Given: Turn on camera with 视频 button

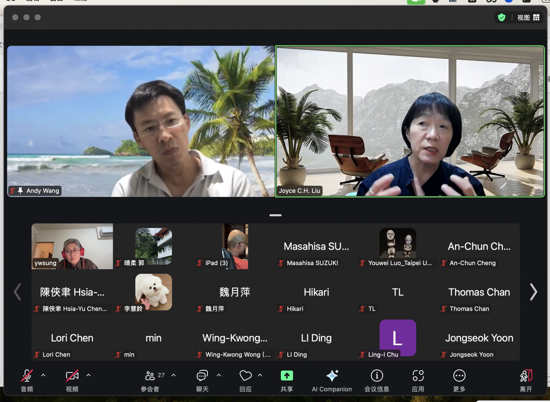Looking at the screenshot, I should pos(72,376).
